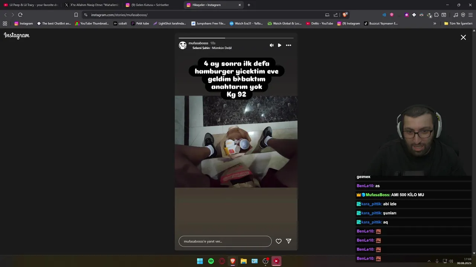476x267 pixels.
Task: Share the story via paper plane icon
Action: (289, 241)
